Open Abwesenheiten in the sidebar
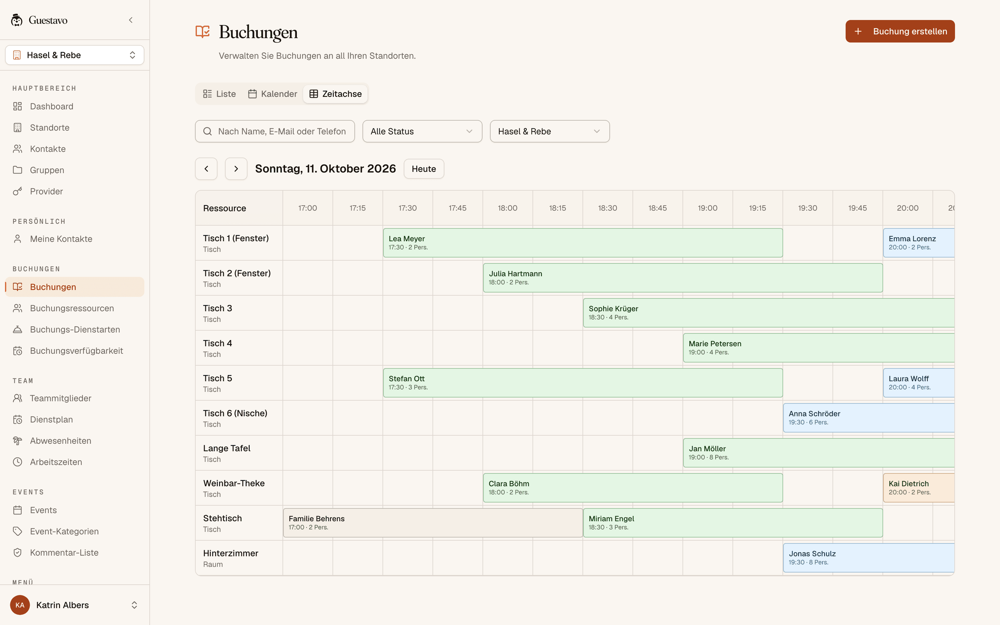The width and height of the screenshot is (1000, 625). (75, 441)
